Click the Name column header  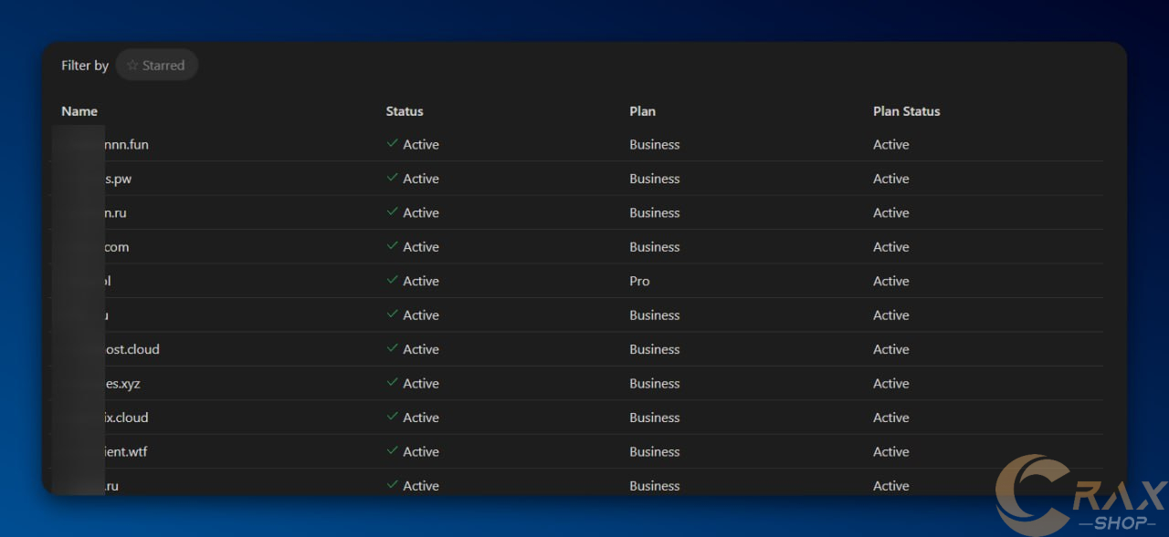[79, 111]
